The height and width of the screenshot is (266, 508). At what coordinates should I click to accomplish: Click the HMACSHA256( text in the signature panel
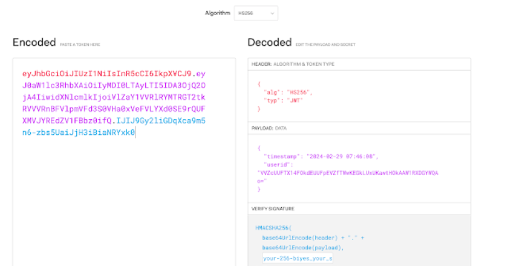[272, 227]
